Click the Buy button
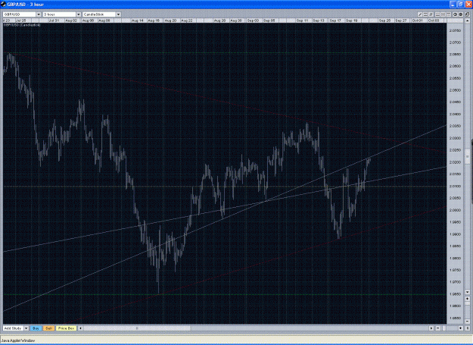The width and height of the screenshot is (473, 345). click(x=36, y=328)
